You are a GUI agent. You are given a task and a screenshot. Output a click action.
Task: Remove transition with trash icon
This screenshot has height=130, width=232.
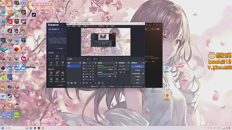124,72
